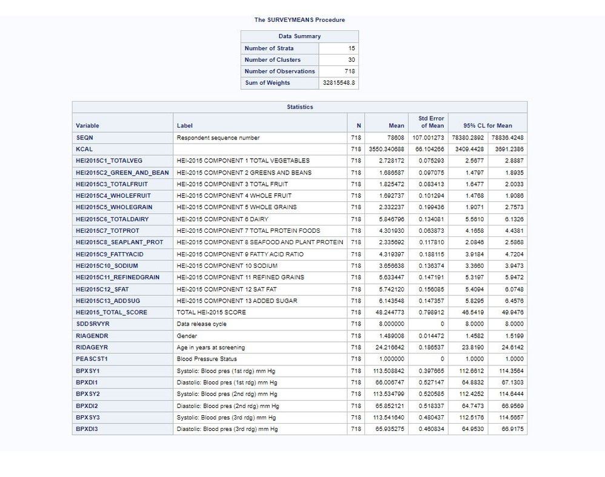Select the HEI2015C2_GREEN_AND_BEAN variable name
605x477 pixels.
(122, 173)
